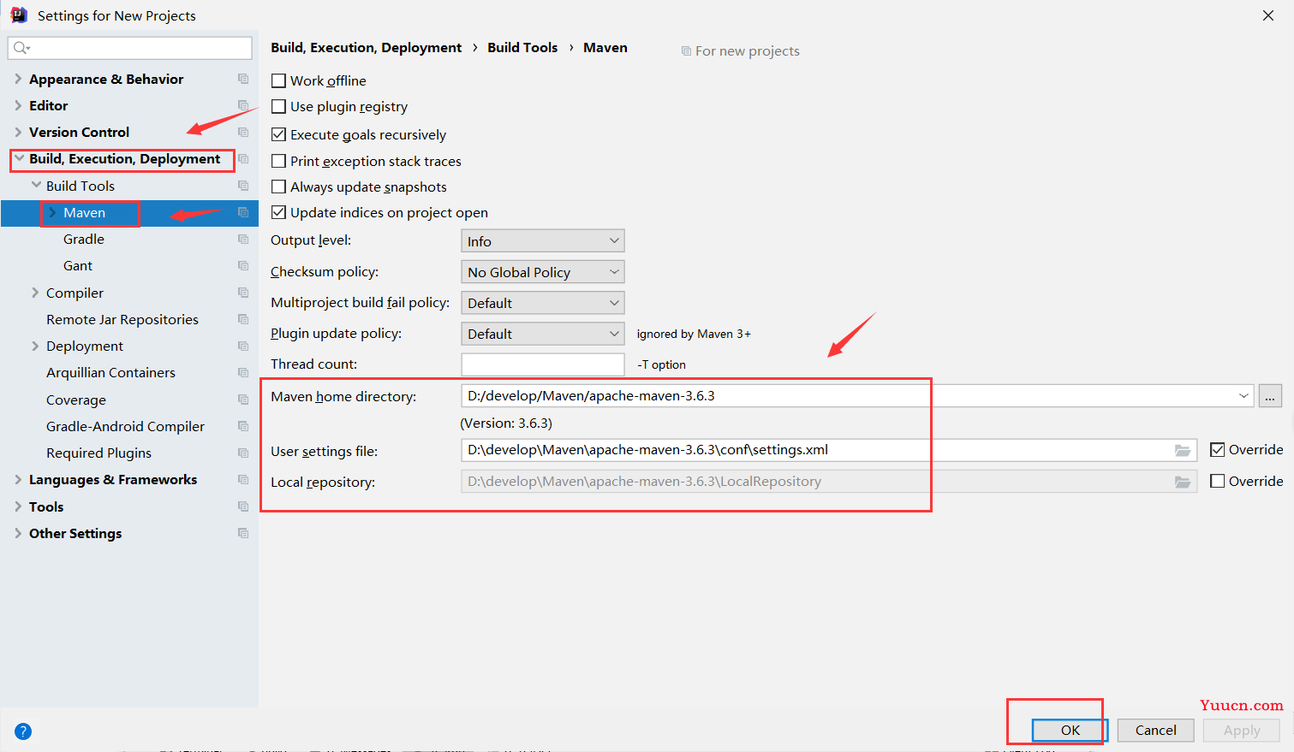Select Arquillian Containers item
Viewport: 1294px width, 752px height.
point(110,372)
